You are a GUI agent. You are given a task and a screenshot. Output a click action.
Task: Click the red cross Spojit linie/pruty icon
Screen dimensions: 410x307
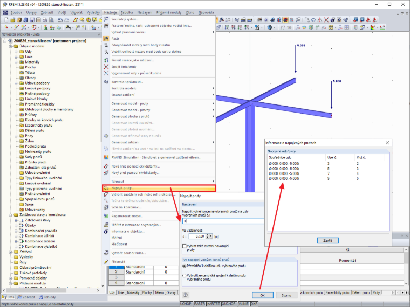(106, 67)
